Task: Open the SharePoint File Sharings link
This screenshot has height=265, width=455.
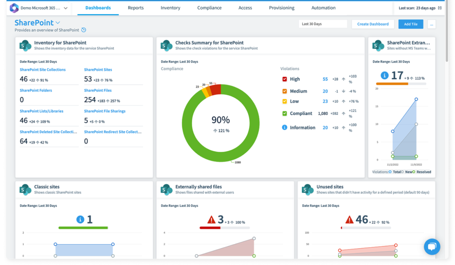Action: pyautogui.click(x=105, y=111)
